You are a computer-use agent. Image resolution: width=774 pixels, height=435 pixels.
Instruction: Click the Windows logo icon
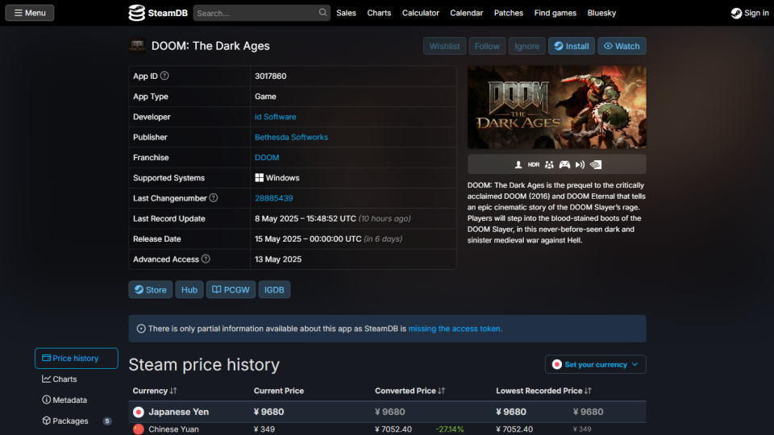pyautogui.click(x=259, y=177)
